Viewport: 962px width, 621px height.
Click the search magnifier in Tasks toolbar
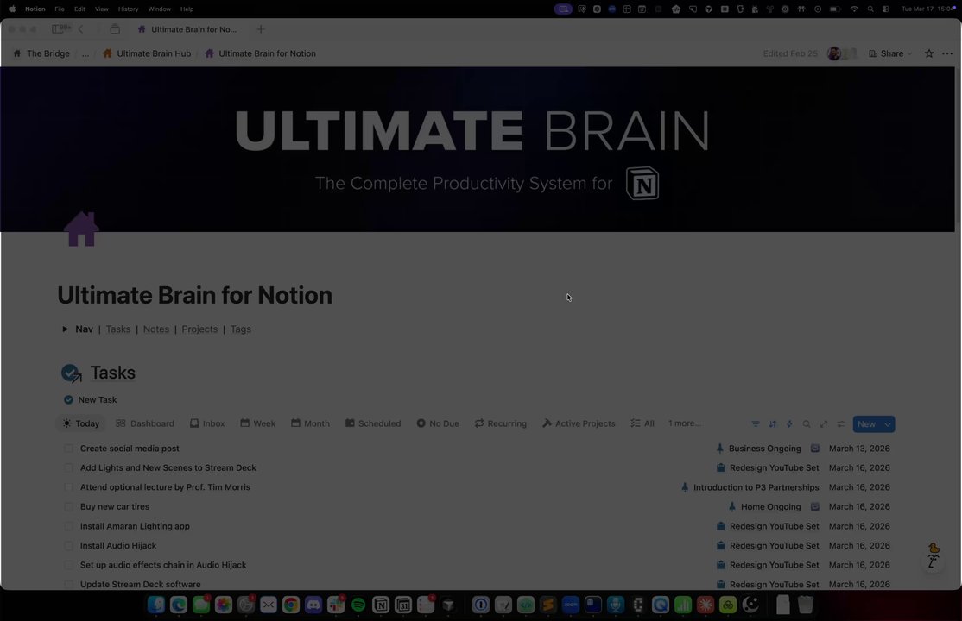[x=807, y=423]
